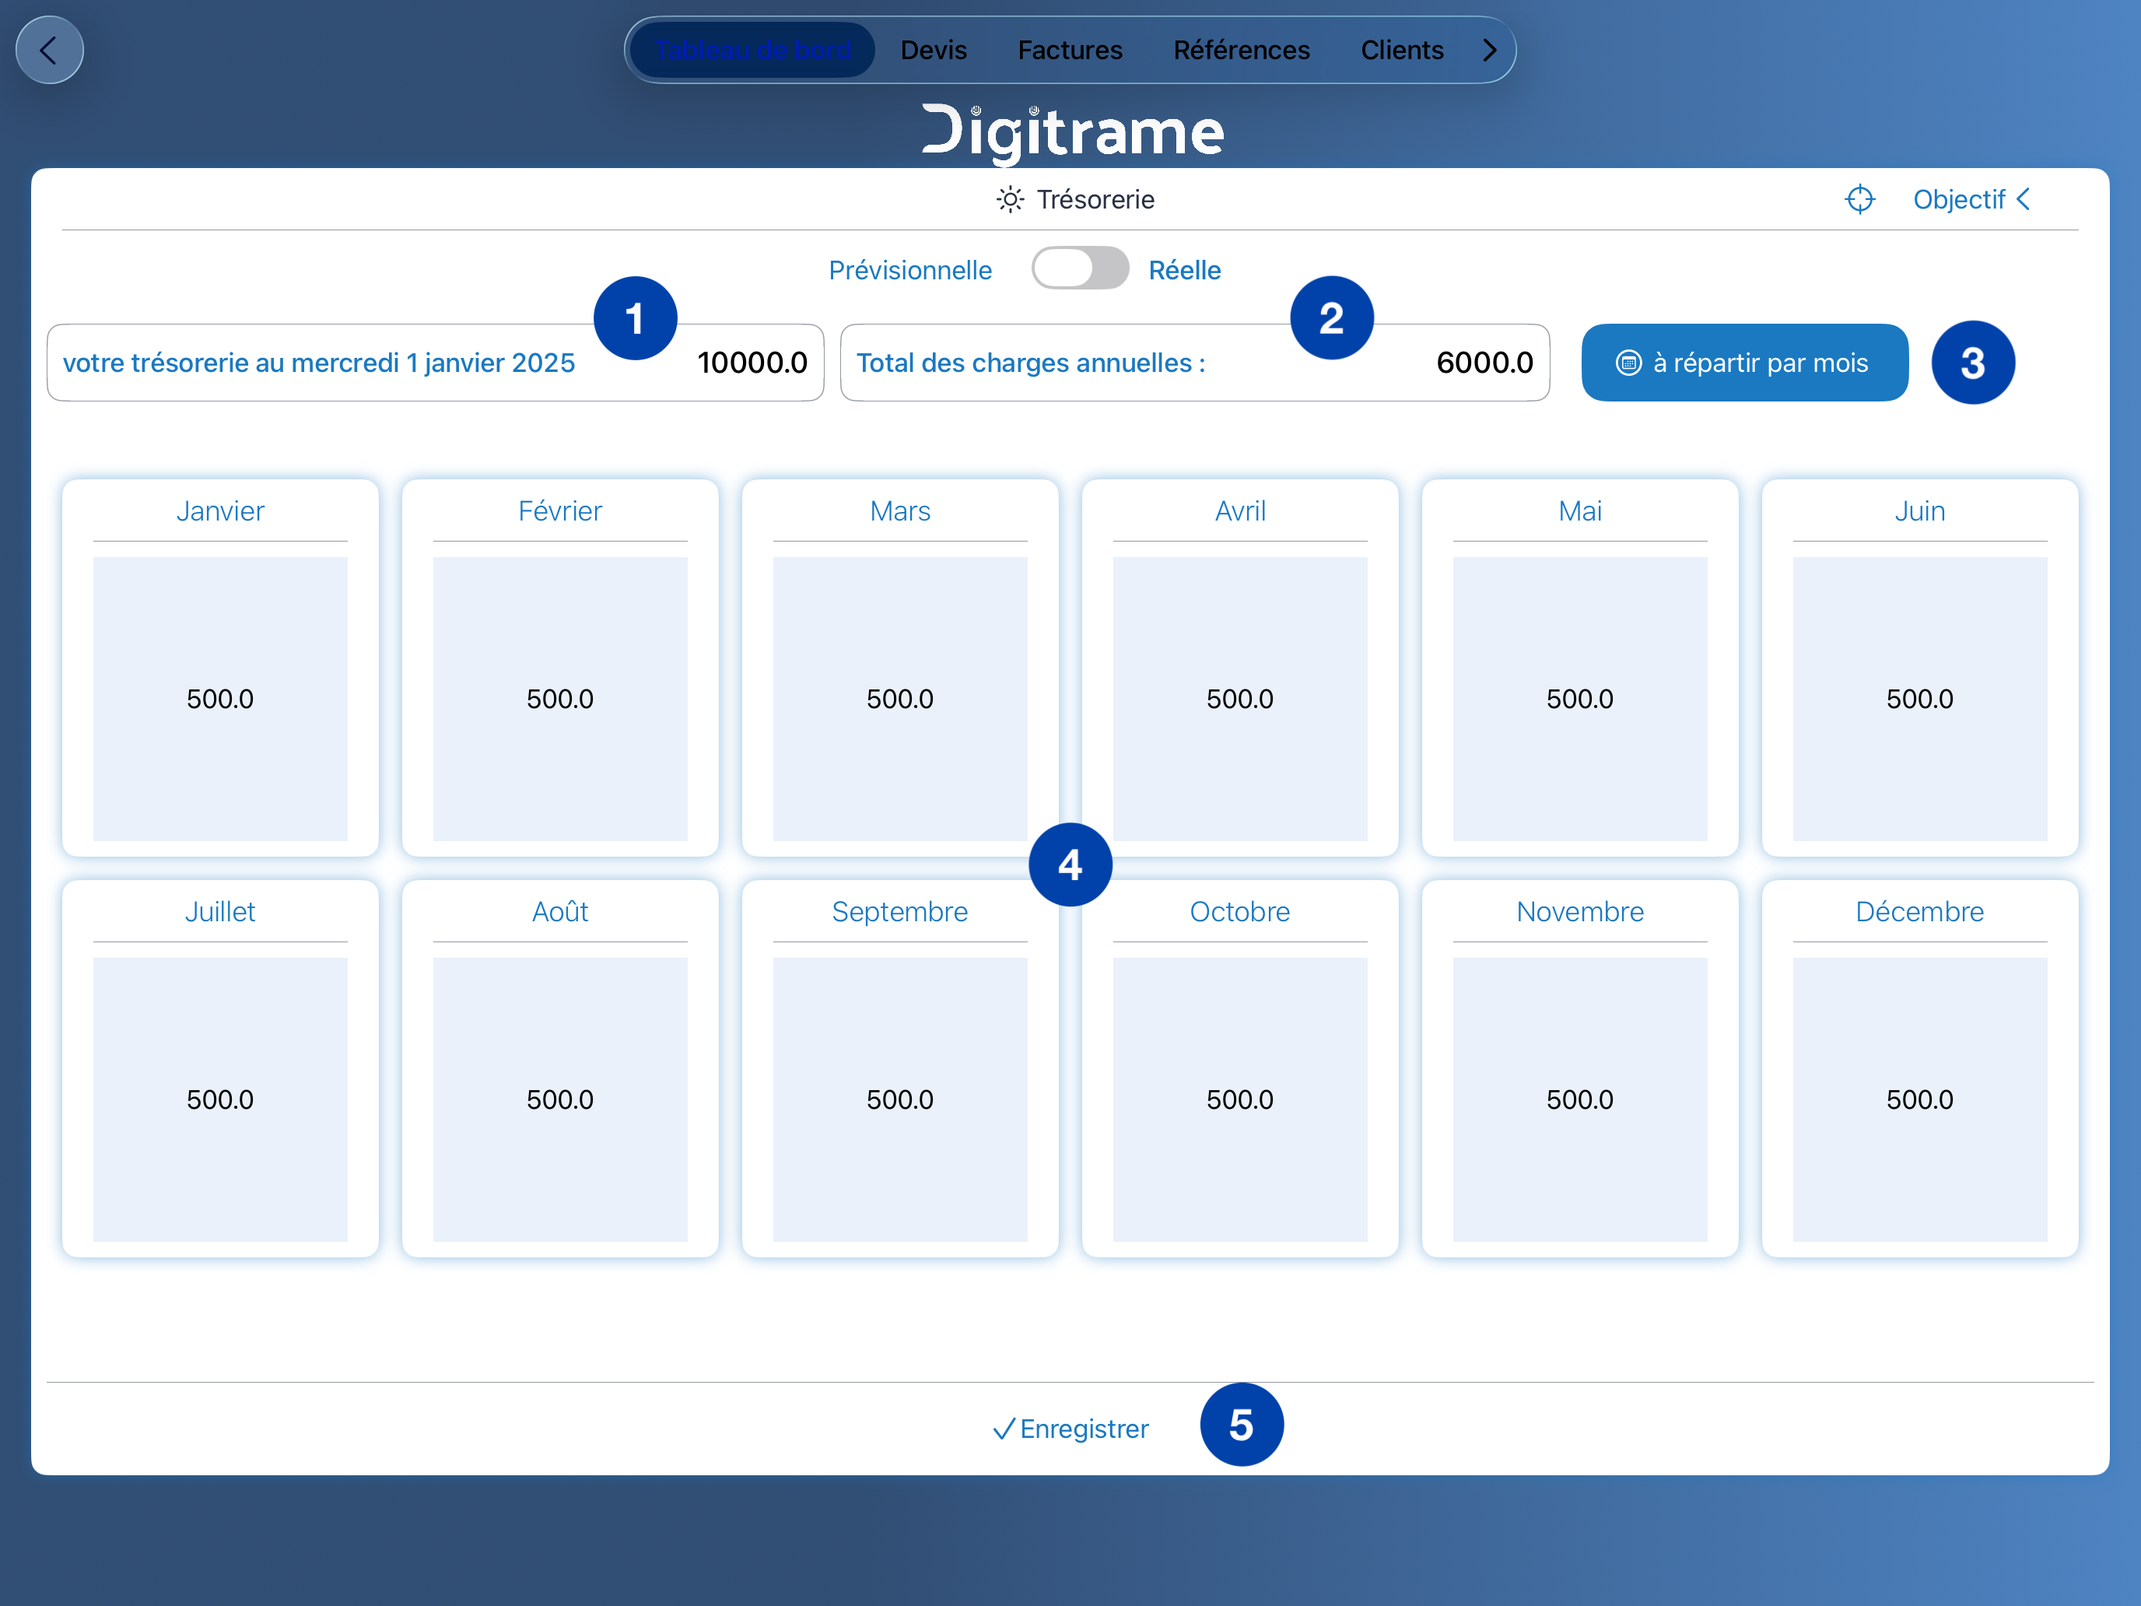Select the Prévisionnelle label
Viewport: 2141px width, 1606px height.
pyautogui.click(x=909, y=270)
